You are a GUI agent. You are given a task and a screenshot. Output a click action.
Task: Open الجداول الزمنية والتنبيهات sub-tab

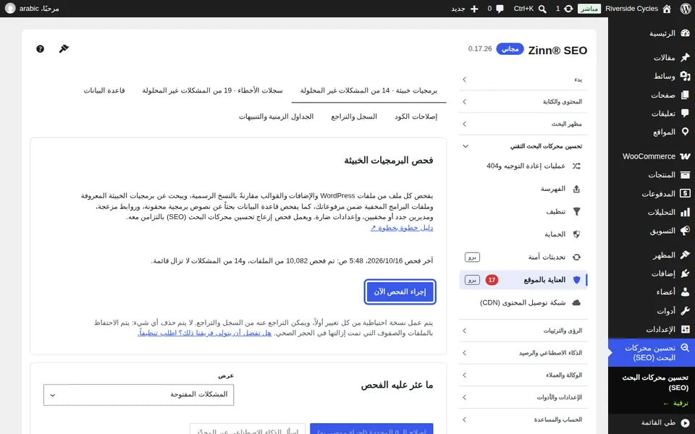click(276, 116)
